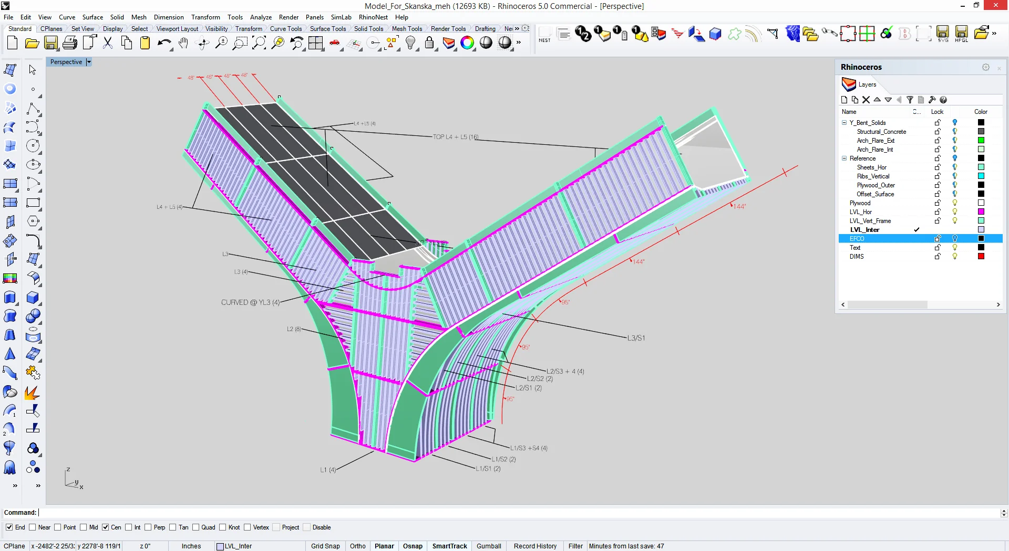Toggle Ortho in status bar
The width and height of the screenshot is (1009, 551).
click(358, 546)
